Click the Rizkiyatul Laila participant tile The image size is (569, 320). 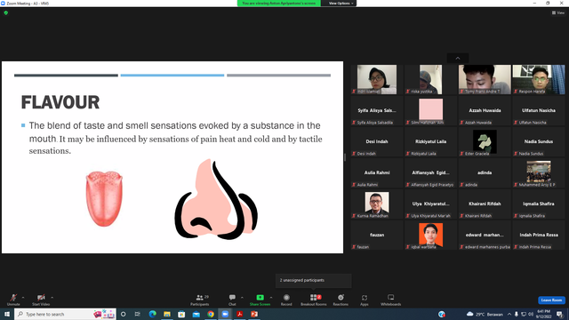[430, 141]
